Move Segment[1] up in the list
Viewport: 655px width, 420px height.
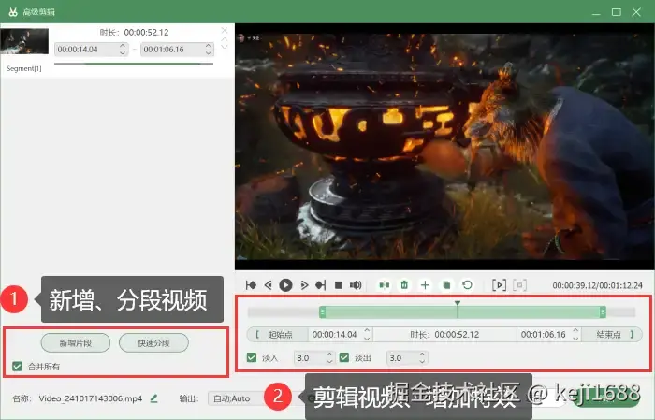coord(225,39)
